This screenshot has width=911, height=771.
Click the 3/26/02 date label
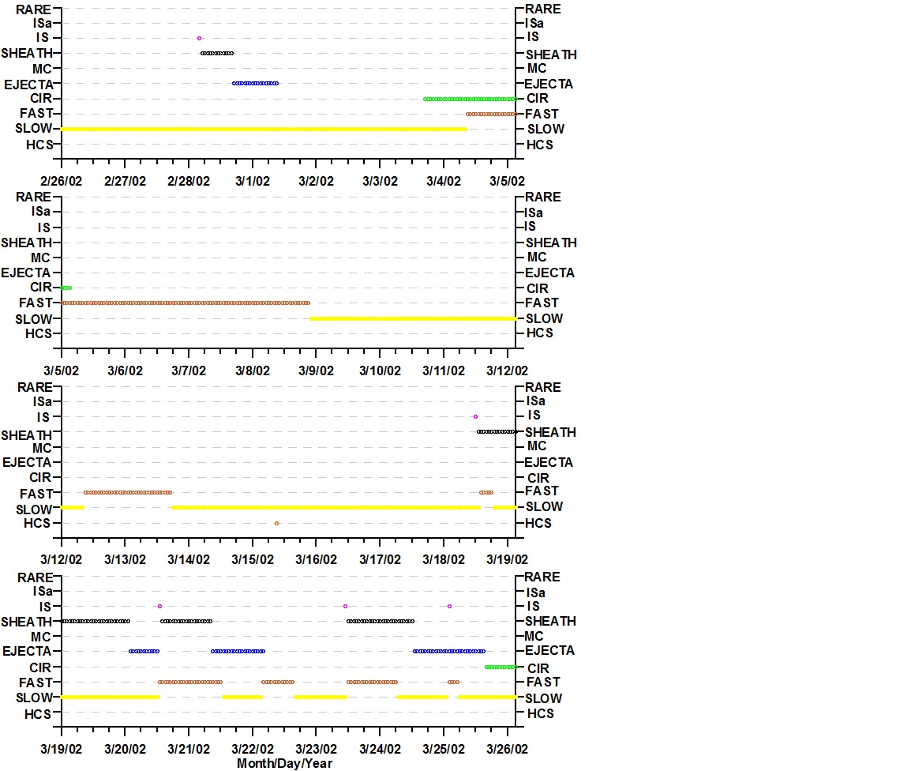coord(508,750)
